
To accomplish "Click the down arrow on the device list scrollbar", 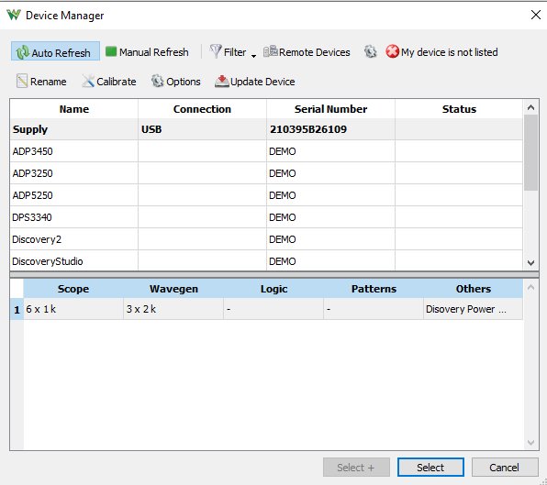I will coord(531,263).
